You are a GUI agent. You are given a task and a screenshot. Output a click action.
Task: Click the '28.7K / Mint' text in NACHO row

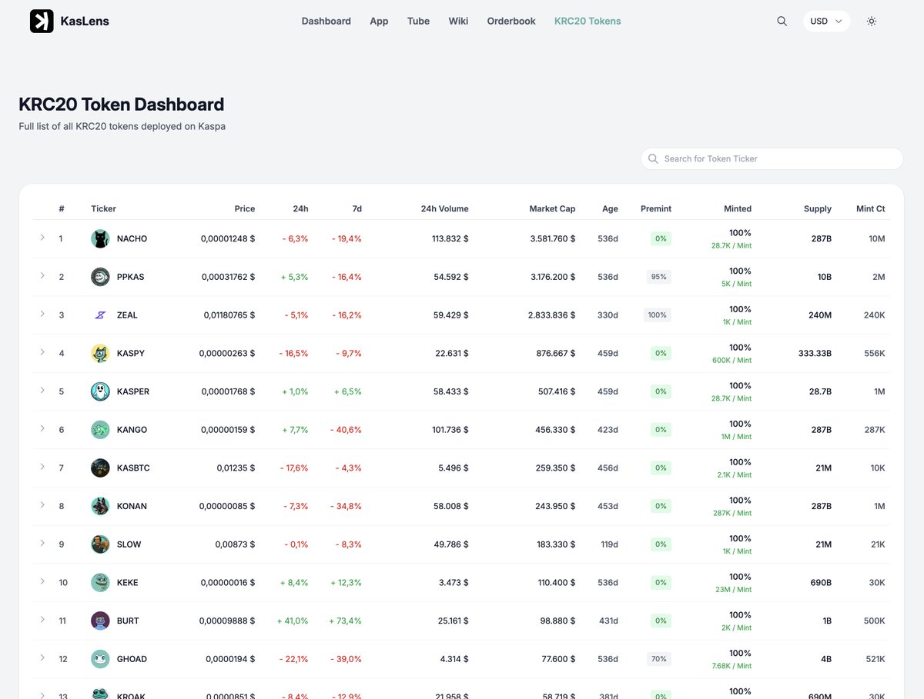(x=731, y=245)
